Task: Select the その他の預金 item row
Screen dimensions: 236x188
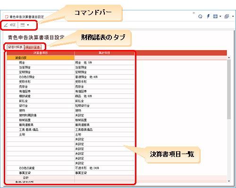Action: coord(41,77)
